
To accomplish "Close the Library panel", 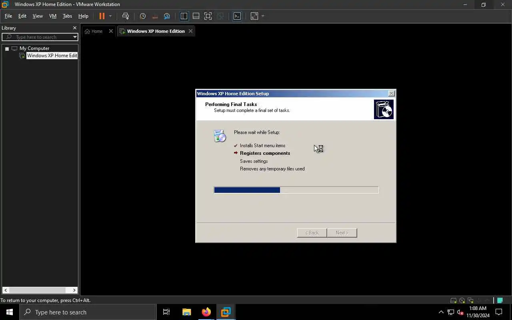I will [x=74, y=28].
